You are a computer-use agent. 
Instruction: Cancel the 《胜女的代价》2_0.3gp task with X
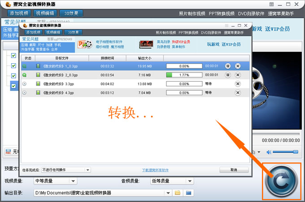[x=238, y=75]
